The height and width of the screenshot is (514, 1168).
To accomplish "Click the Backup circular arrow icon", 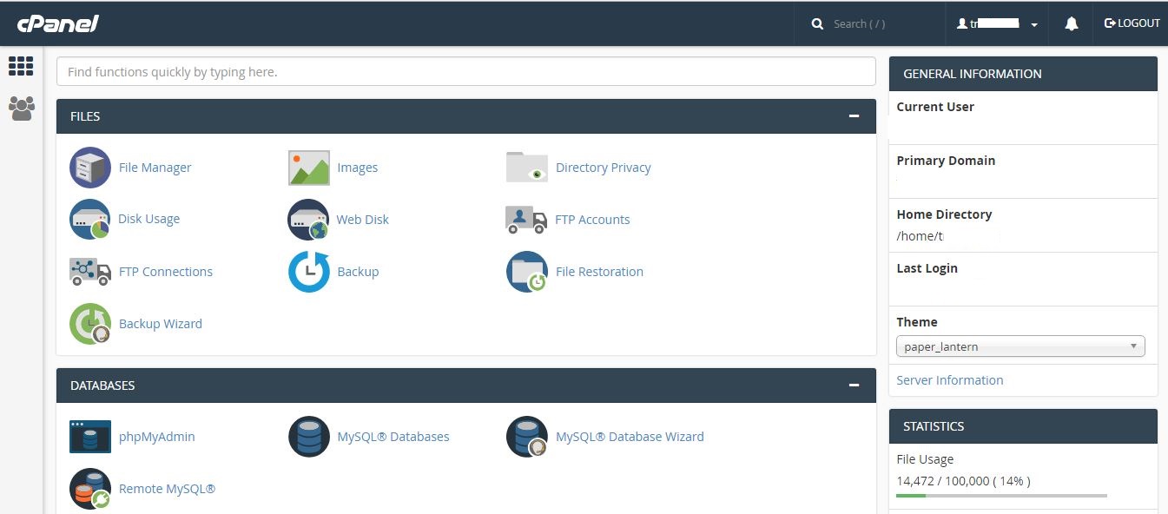I will (x=309, y=272).
